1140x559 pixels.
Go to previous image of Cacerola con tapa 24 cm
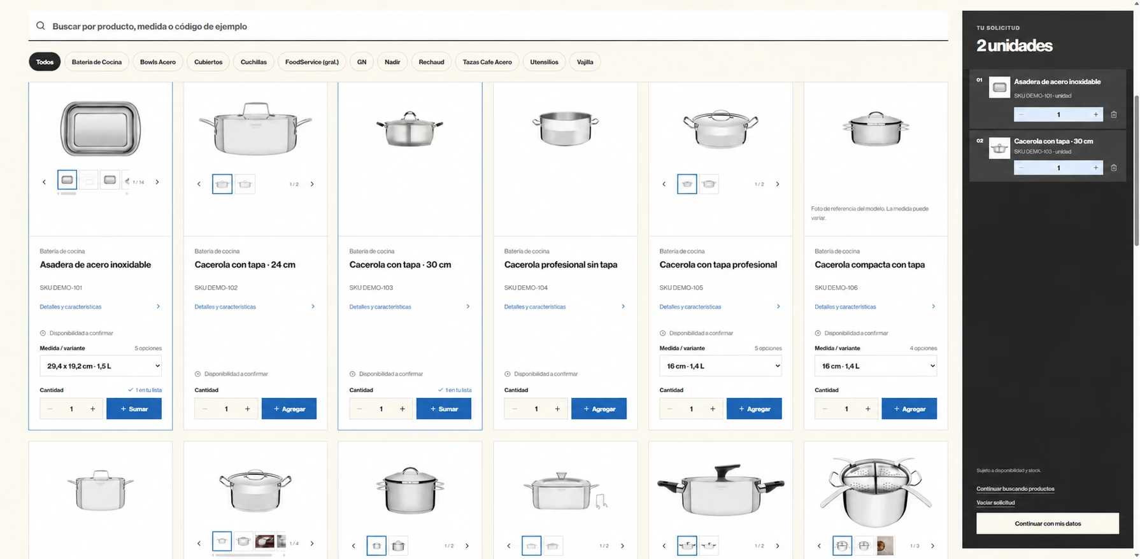point(199,184)
